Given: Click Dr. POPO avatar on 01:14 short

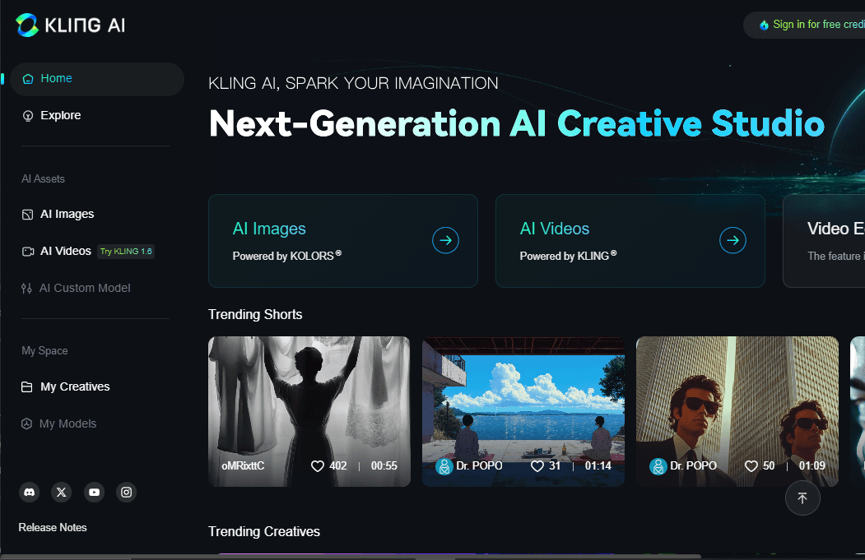Looking at the screenshot, I should point(444,466).
